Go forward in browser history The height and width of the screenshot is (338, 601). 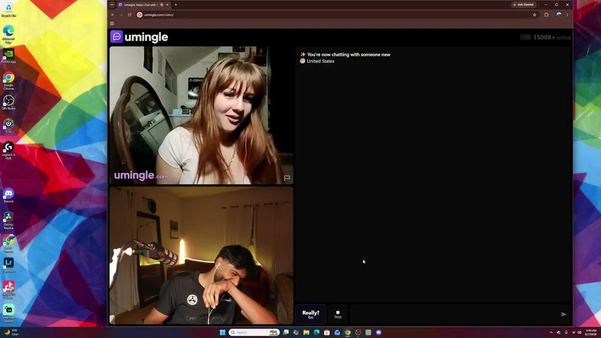pyautogui.click(x=121, y=15)
